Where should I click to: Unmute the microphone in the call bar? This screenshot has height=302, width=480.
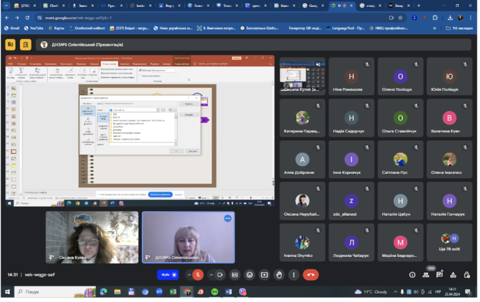coord(198,275)
